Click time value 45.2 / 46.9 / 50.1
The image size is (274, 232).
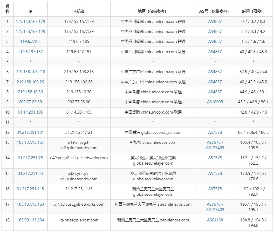coord(253,102)
